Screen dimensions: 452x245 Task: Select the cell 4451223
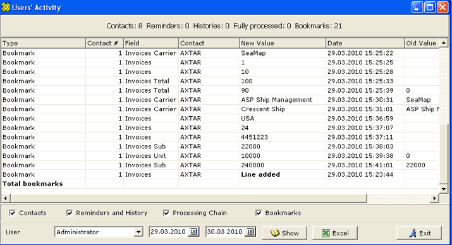tap(283, 137)
